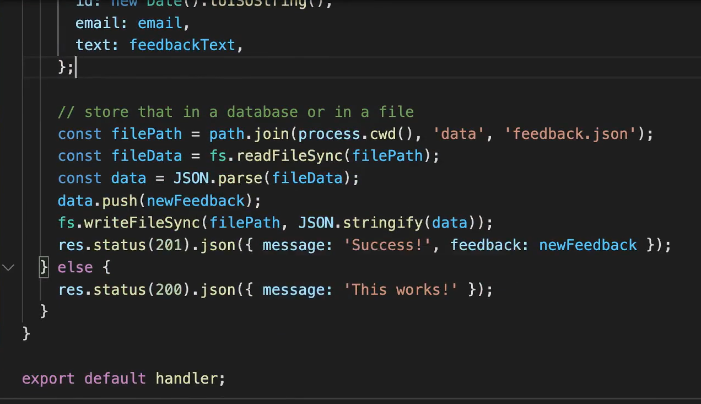Image resolution: width=701 pixels, height=404 pixels.
Task: Click the else keyword
Action: [75, 267]
